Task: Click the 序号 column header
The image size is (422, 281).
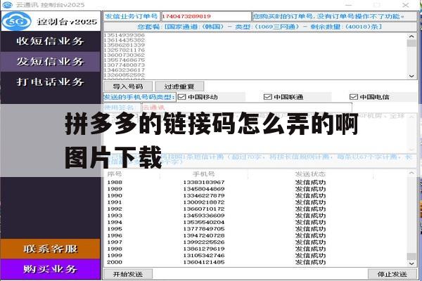Action: 115,174
